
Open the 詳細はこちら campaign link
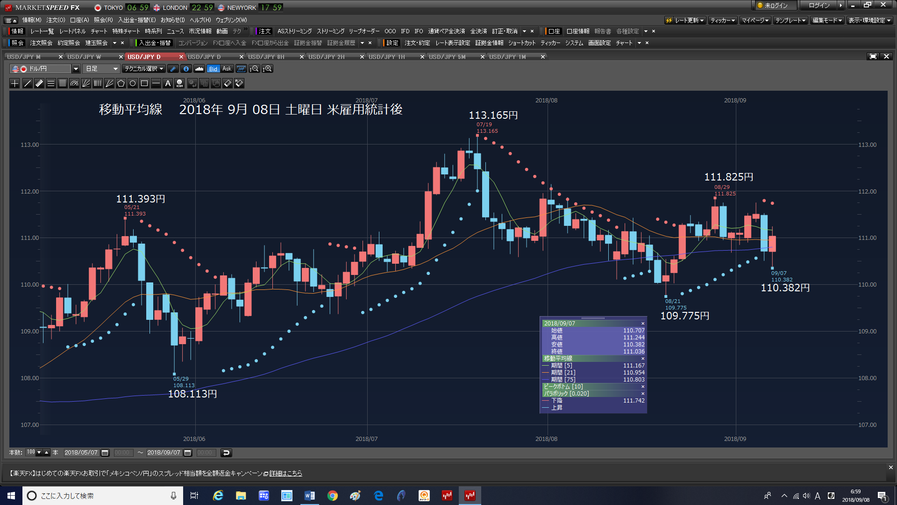(x=285, y=474)
